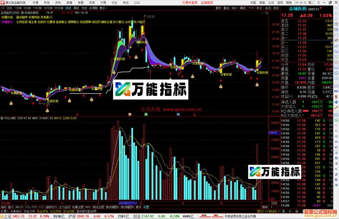Image resolution: width=339 pixels, height=219 pixels.
Task: Click the left arrow icon in right sidebar
Action: point(336,8)
